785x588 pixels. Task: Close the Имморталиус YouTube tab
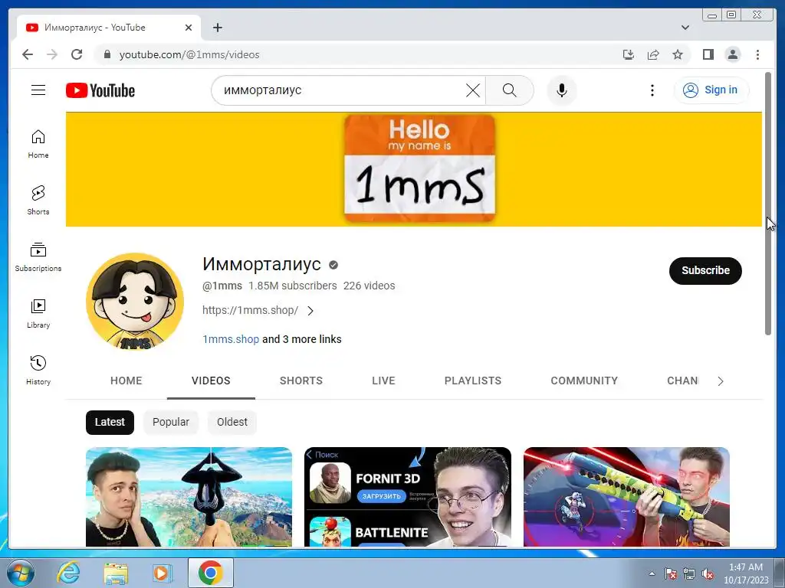[189, 28]
